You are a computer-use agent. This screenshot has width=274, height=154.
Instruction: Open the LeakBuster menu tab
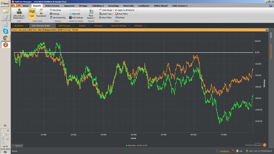[144, 6]
